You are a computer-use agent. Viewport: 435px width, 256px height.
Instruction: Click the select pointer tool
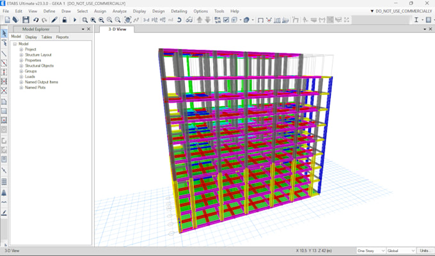click(x=4, y=33)
